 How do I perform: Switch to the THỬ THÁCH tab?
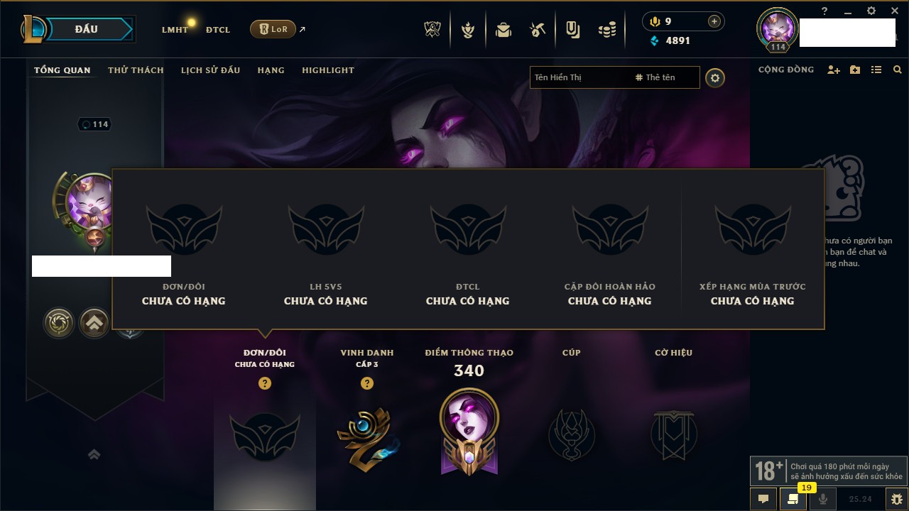(136, 70)
